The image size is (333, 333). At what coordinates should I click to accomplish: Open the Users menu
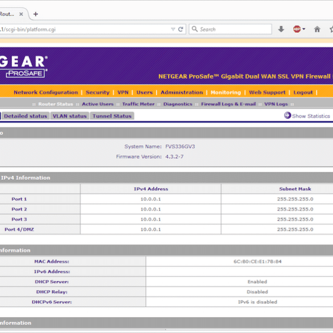[x=145, y=92]
